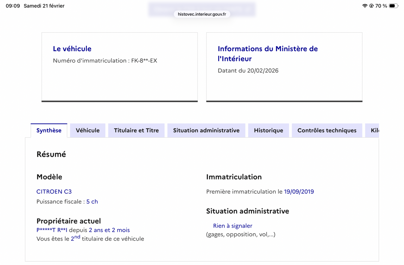Select the currently active Synthèse tab

pos(48,130)
